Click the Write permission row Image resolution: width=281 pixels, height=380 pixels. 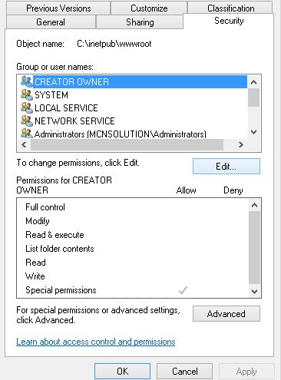[133, 276]
